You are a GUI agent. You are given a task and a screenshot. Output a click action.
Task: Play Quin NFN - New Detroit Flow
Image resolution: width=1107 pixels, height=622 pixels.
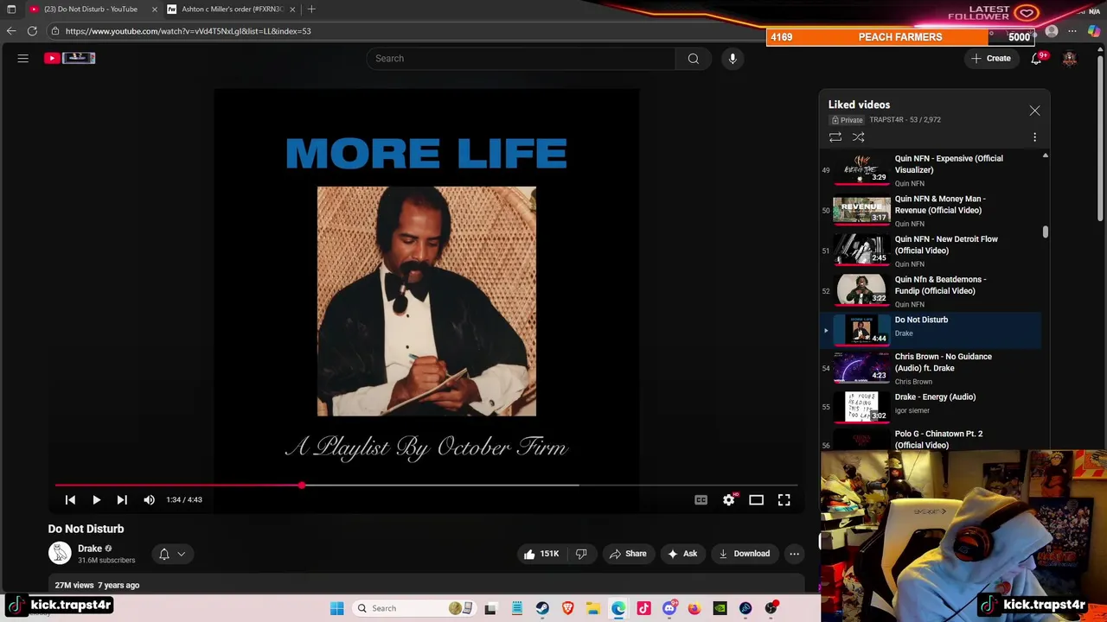click(932, 251)
